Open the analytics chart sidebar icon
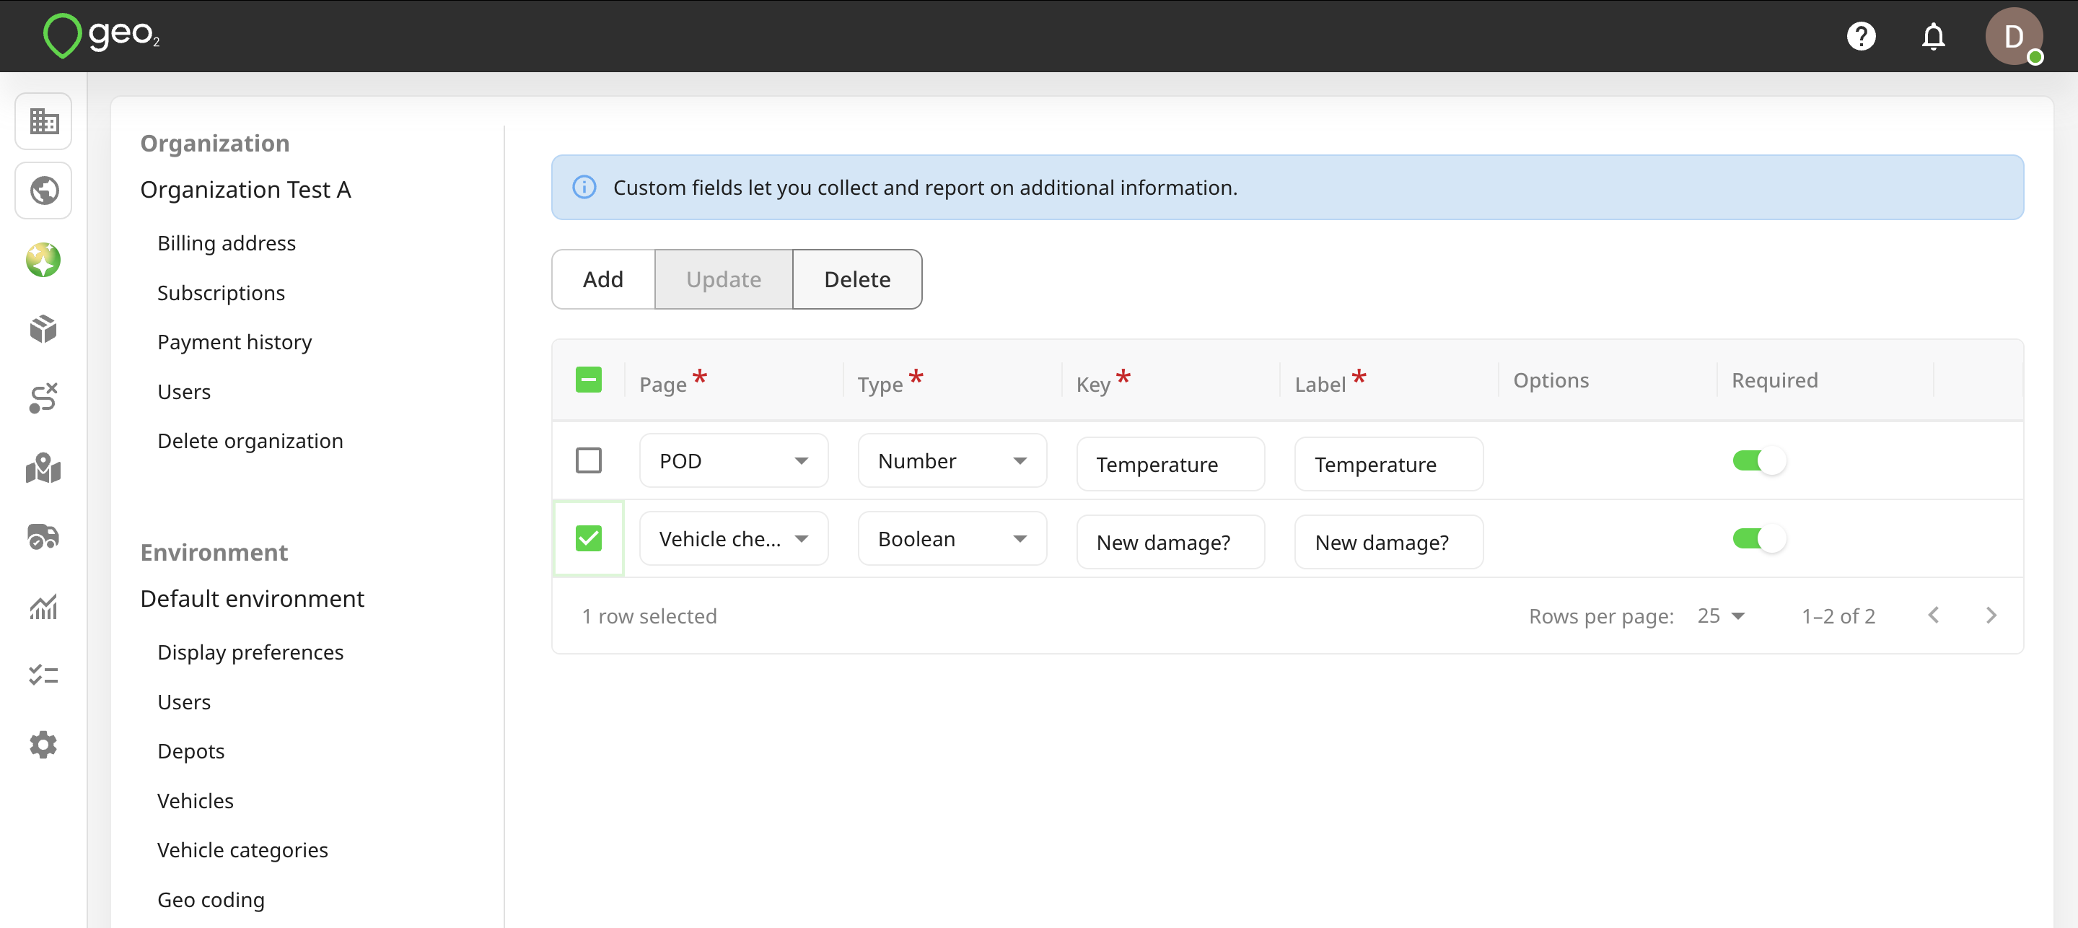 43,606
